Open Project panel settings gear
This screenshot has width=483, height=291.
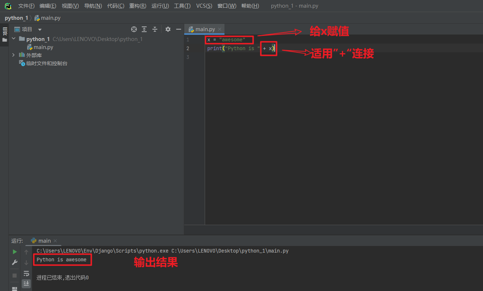pyautogui.click(x=168, y=29)
